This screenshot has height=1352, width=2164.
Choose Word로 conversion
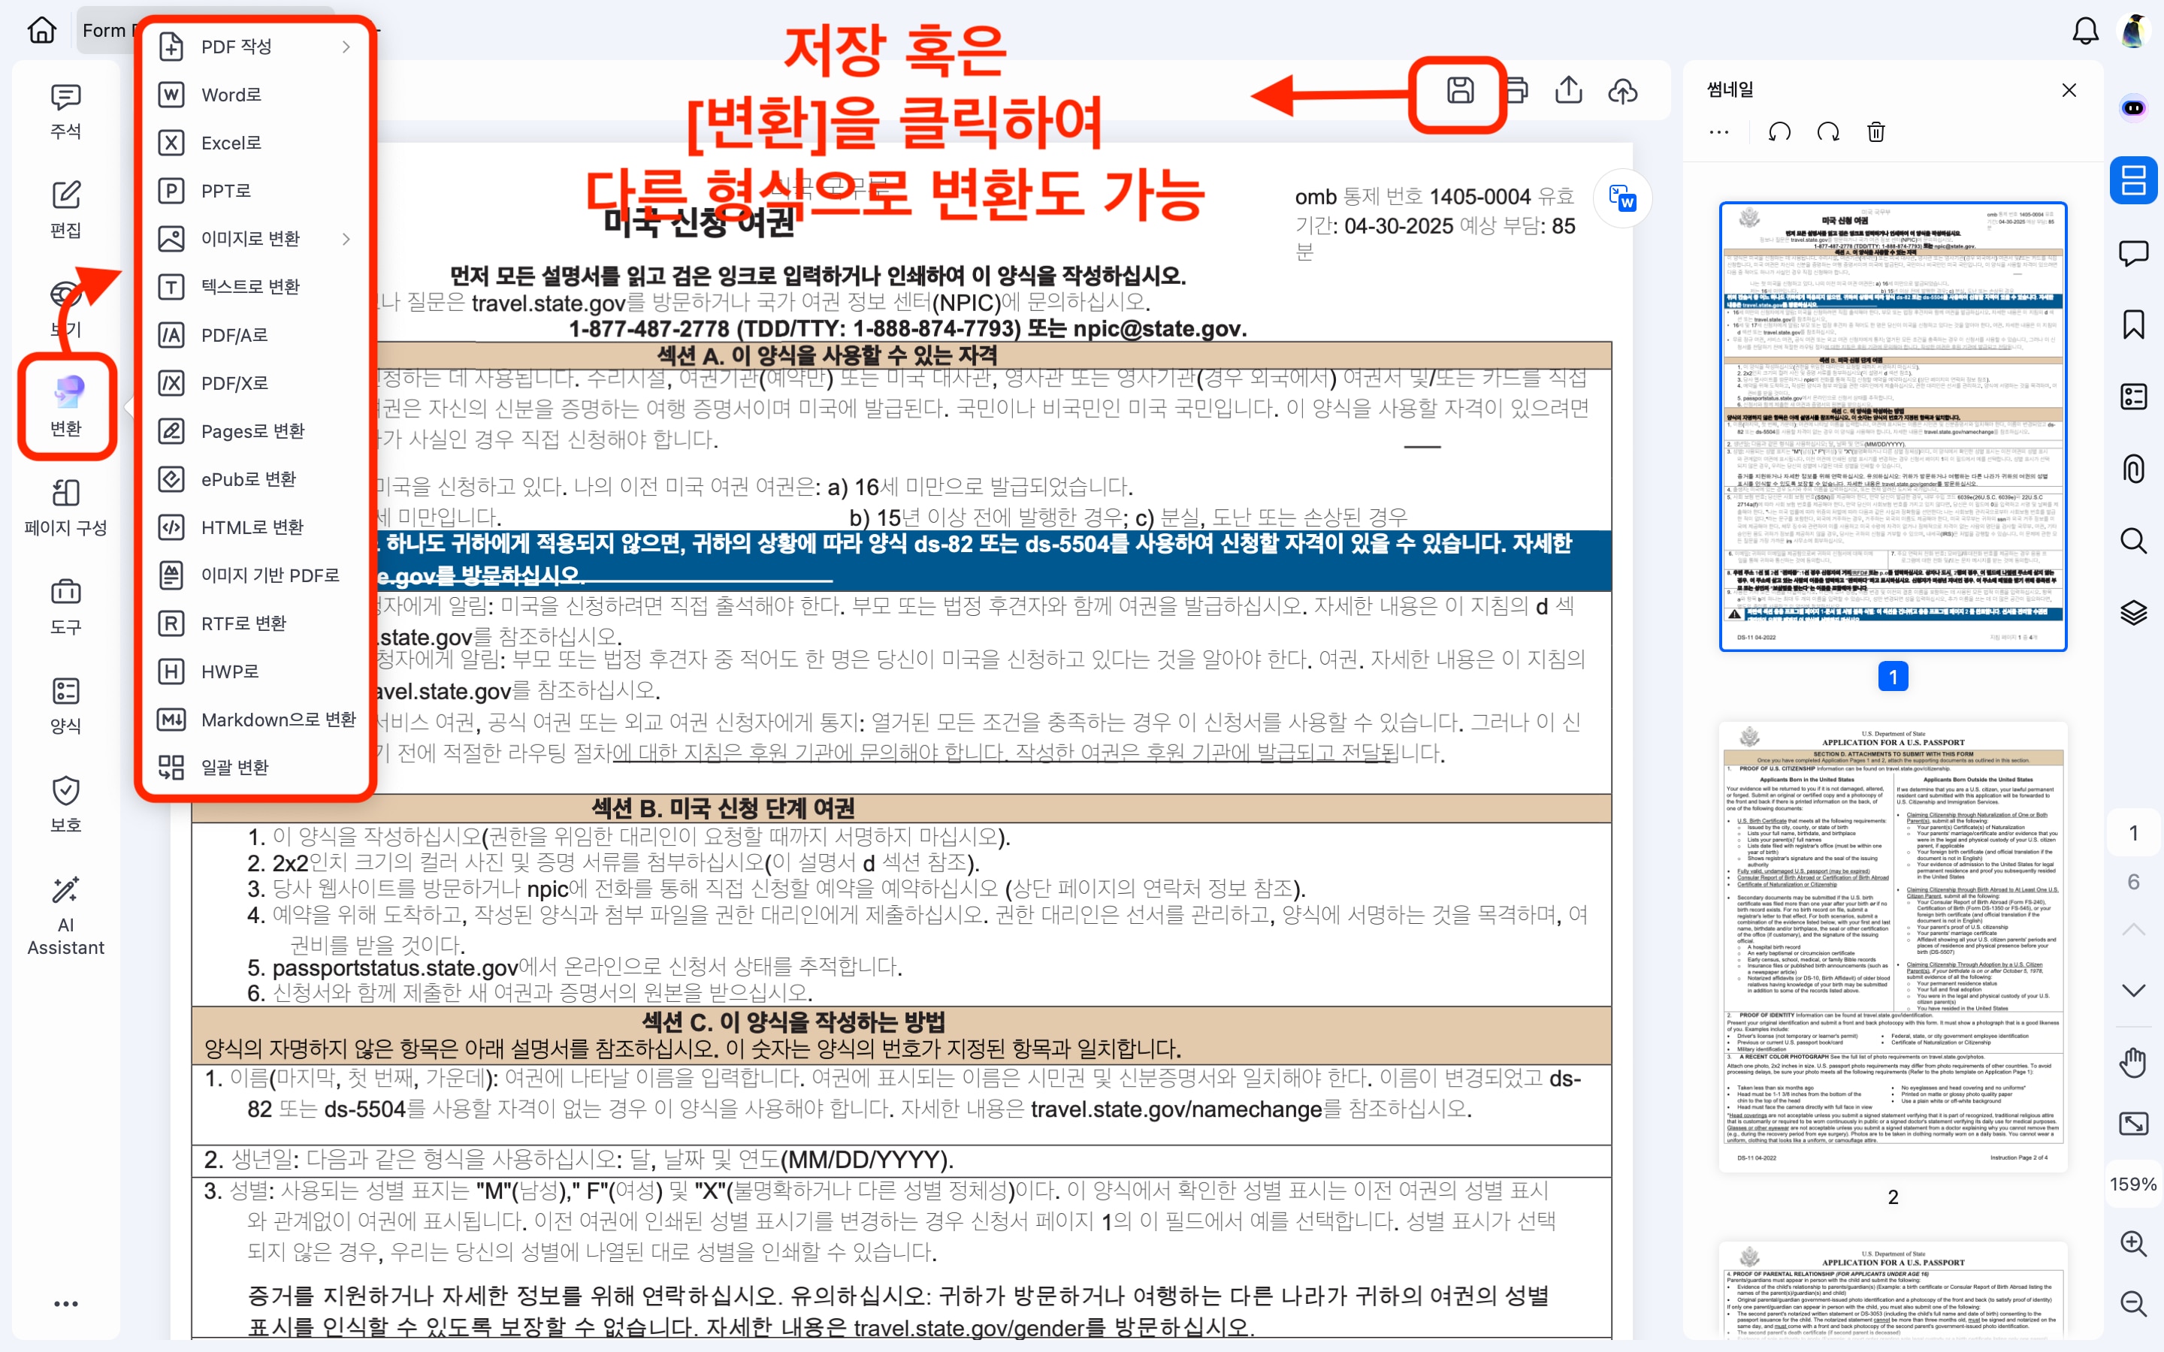click(255, 95)
